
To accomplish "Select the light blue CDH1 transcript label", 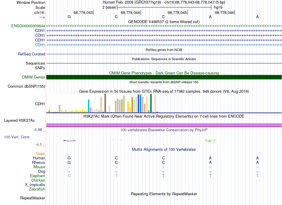I will tap(40, 45).
